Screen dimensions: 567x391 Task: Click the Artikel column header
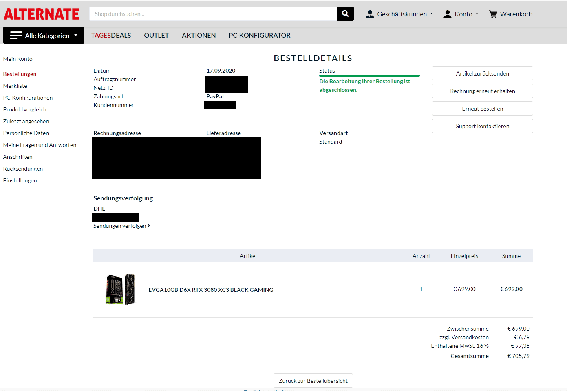coord(248,256)
